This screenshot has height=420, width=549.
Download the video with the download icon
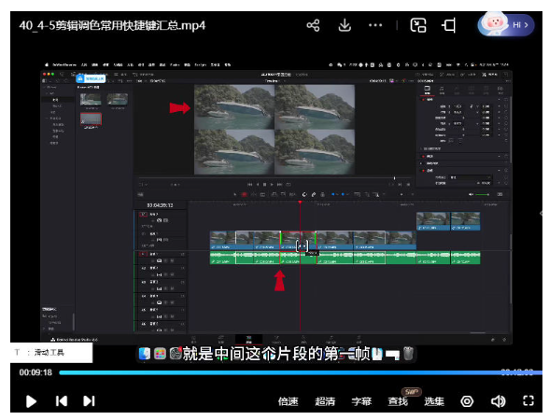pyautogui.click(x=345, y=25)
